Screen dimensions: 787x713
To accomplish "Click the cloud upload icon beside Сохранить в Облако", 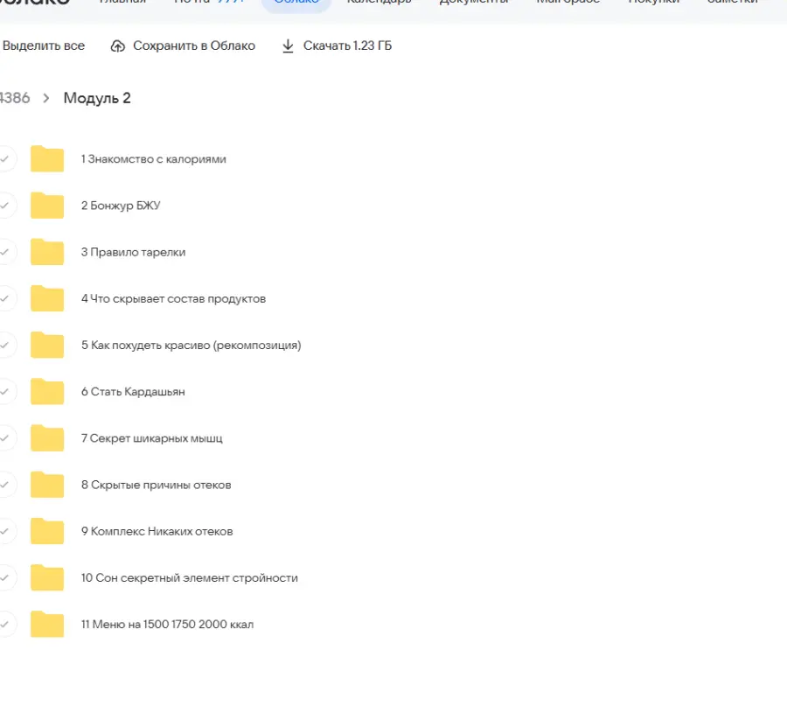I will [x=118, y=46].
